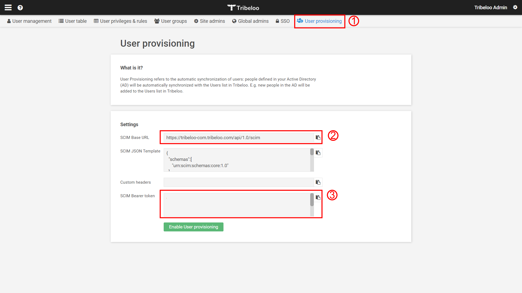Select the SSO tab
This screenshot has width=522, height=293.
282,21
